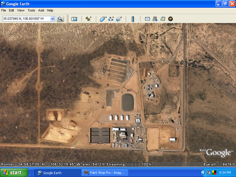Click the Windows start button
This screenshot has height=177, width=236.
[x=14, y=173]
